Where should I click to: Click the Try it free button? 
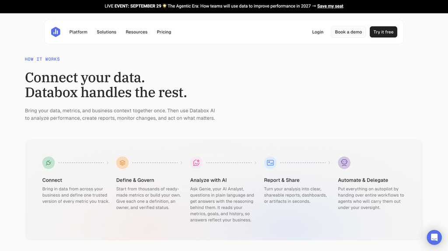[383, 32]
